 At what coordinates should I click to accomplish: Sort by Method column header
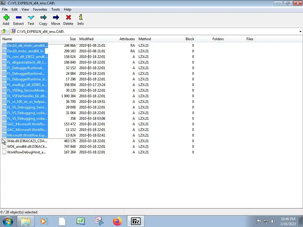(x=151, y=39)
